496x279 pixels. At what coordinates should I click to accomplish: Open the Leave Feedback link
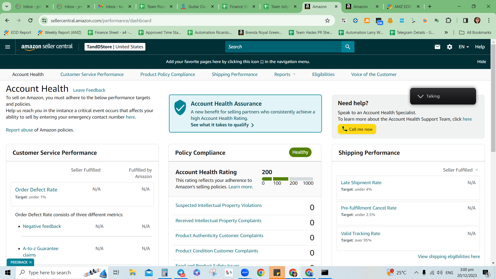pos(89,90)
